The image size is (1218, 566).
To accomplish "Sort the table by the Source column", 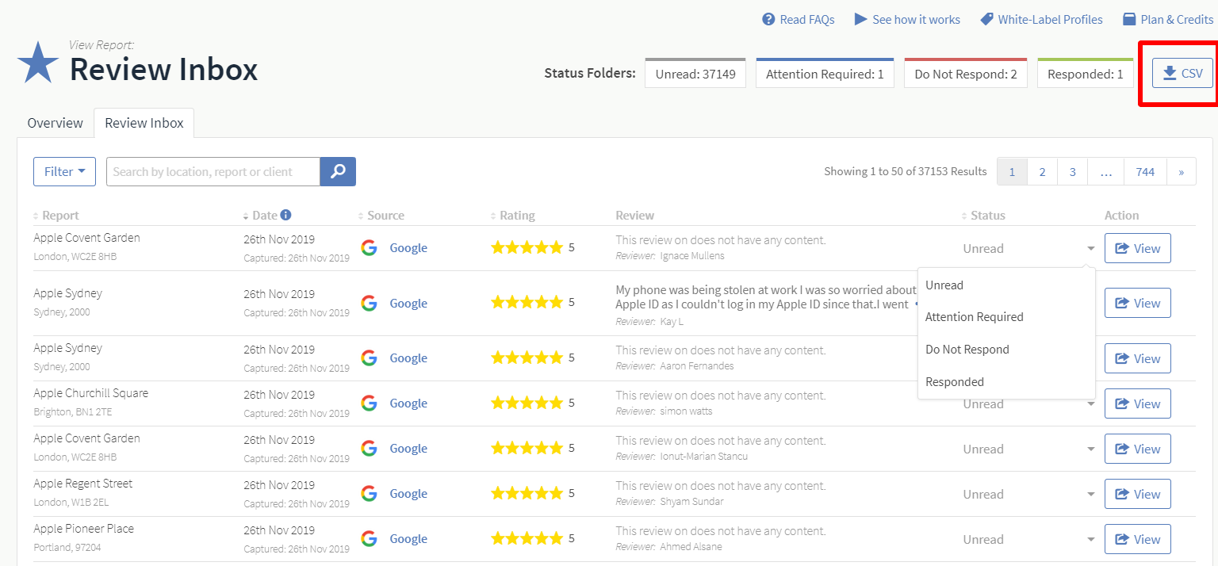I will [381, 216].
